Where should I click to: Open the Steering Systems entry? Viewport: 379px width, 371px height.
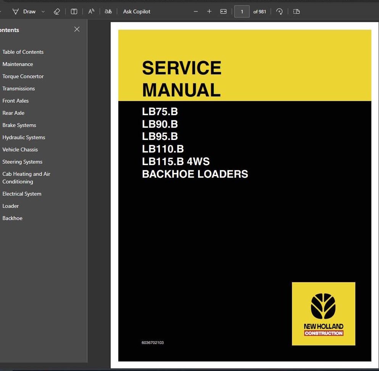[22, 162]
